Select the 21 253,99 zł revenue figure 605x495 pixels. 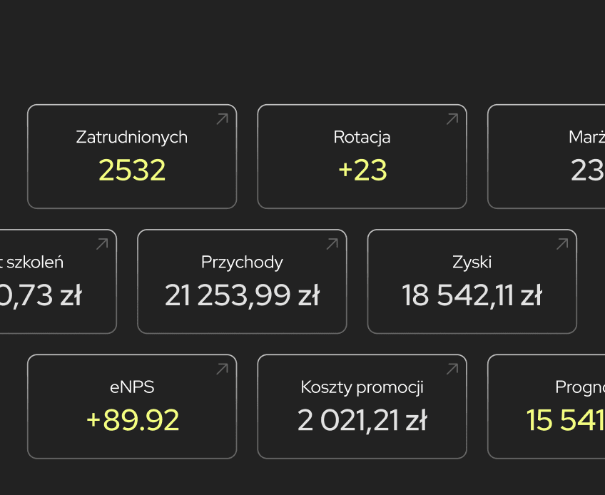(242, 295)
